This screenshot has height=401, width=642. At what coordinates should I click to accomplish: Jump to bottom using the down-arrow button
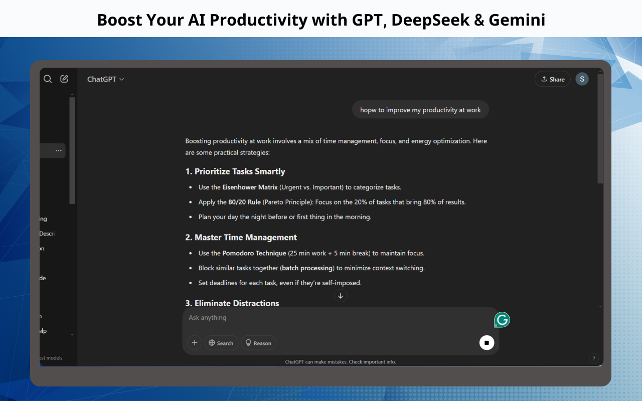coord(341,296)
